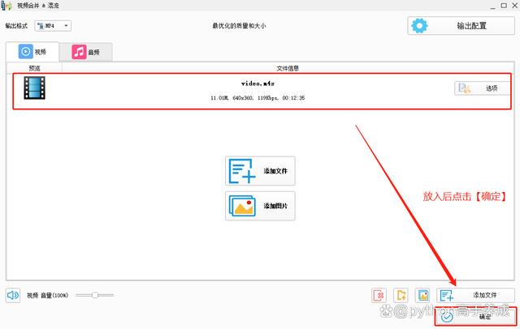Open the MP4 output format dropdown
Viewport: 520px width, 329px height.
tap(54, 26)
